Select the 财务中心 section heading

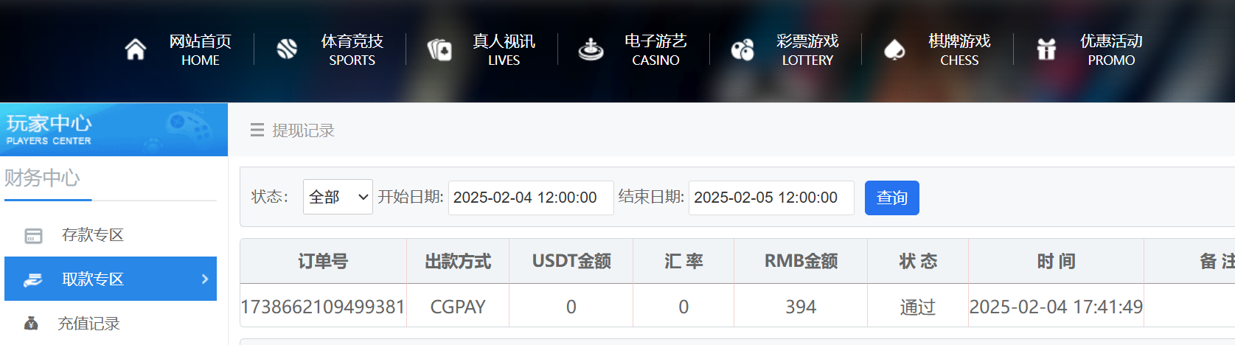pos(42,178)
